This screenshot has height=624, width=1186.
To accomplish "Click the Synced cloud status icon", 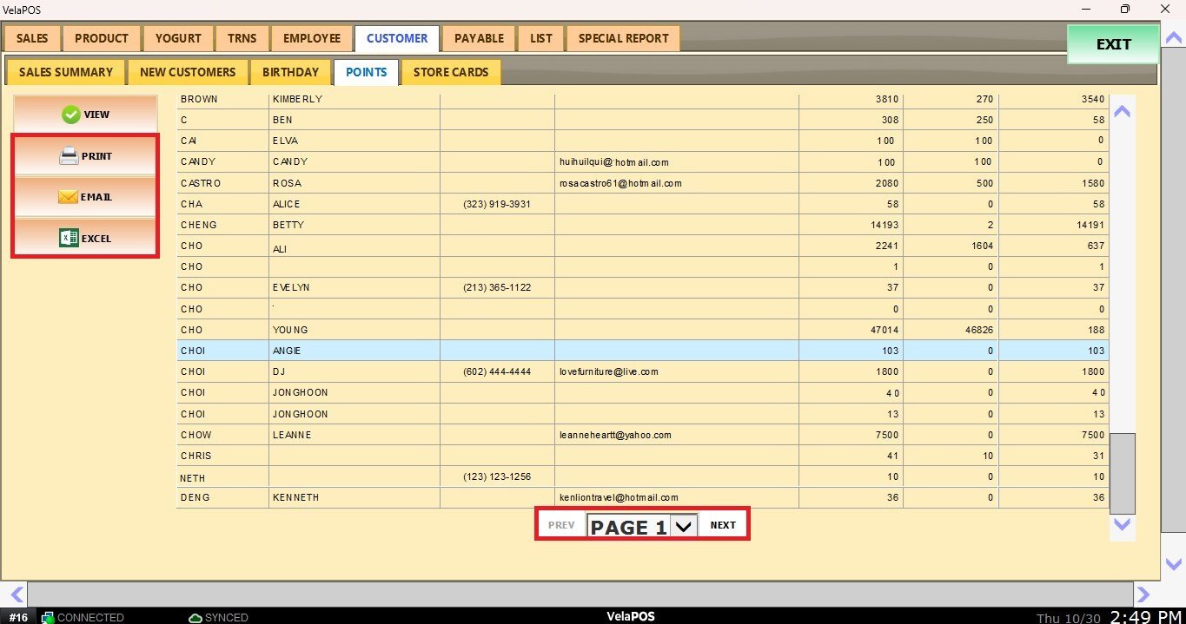I will tap(195, 617).
